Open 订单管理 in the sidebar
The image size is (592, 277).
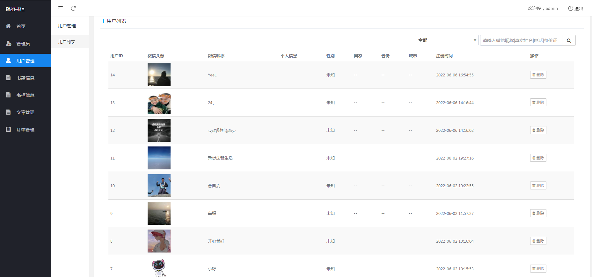25,130
